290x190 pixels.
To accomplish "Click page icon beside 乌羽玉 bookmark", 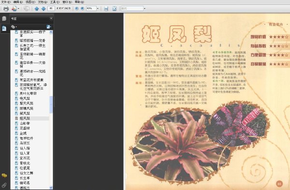I will tap(16, 143).
